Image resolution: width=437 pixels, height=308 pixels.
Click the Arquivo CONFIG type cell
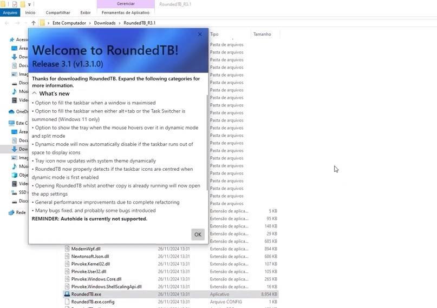click(226, 302)
